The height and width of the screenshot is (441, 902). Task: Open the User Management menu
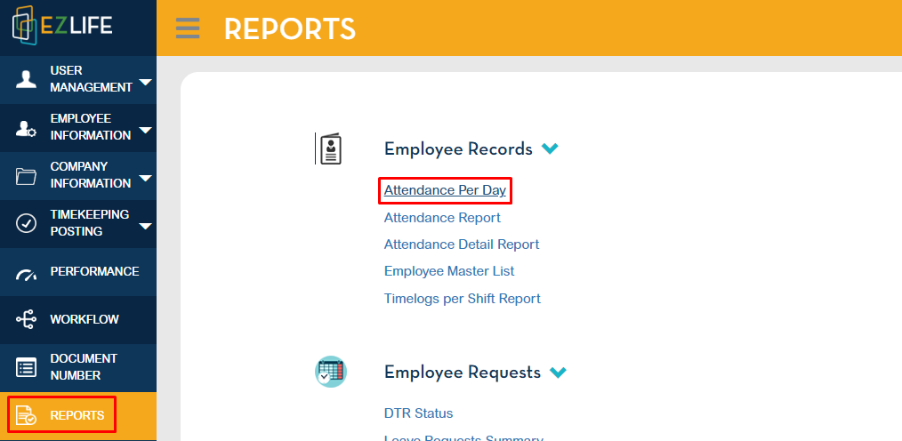click(x=78, y=79)
